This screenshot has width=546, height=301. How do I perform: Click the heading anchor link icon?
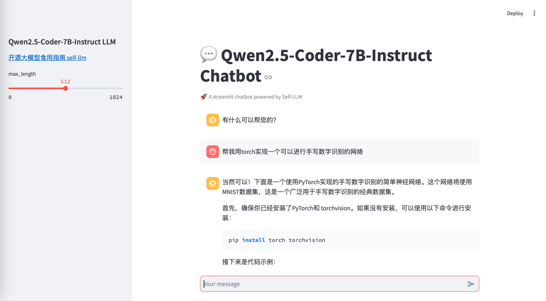[x=268, y=77]
